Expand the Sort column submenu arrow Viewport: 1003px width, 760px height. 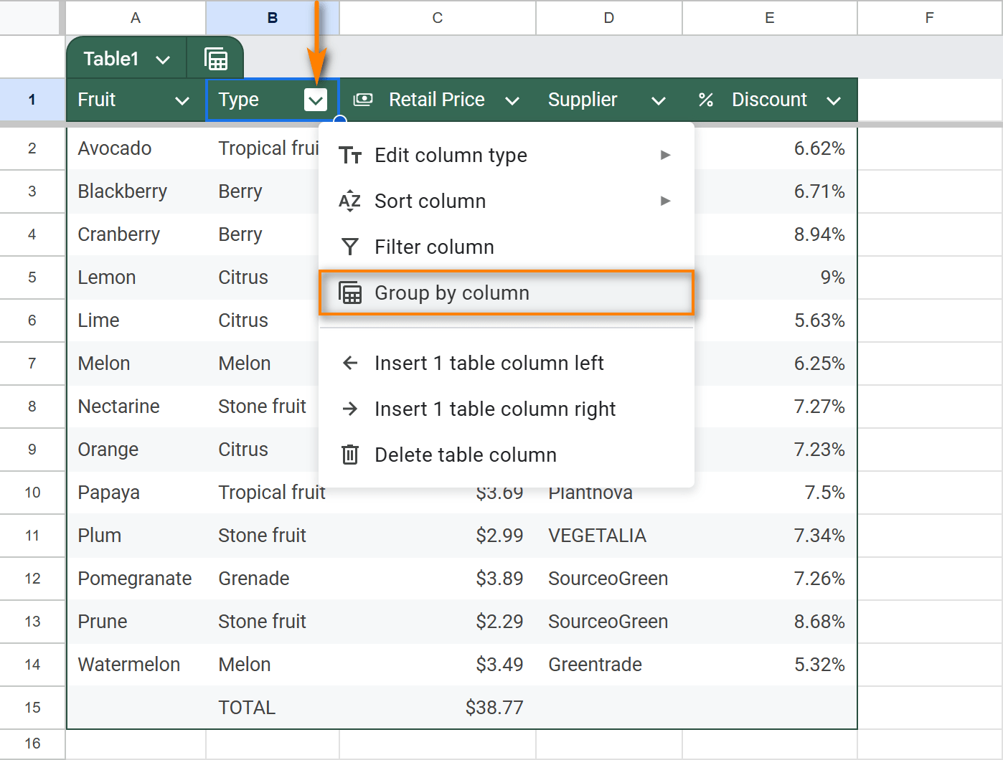(x=666, y=201)
